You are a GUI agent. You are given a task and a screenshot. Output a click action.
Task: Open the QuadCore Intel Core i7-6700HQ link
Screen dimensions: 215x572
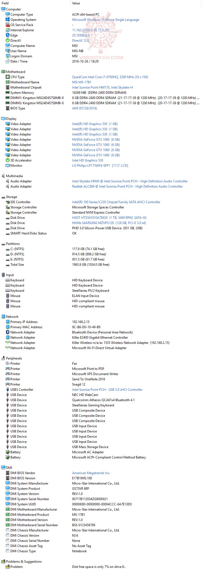point(110,77)
